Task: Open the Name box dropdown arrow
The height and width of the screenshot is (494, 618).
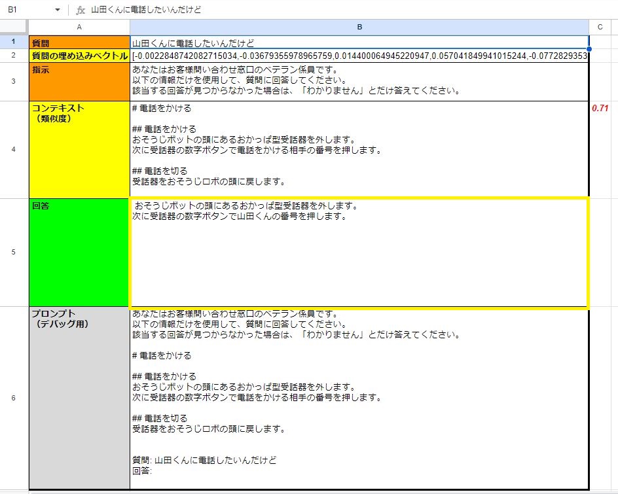Action: pyautogui.click(x=58, y=10)
